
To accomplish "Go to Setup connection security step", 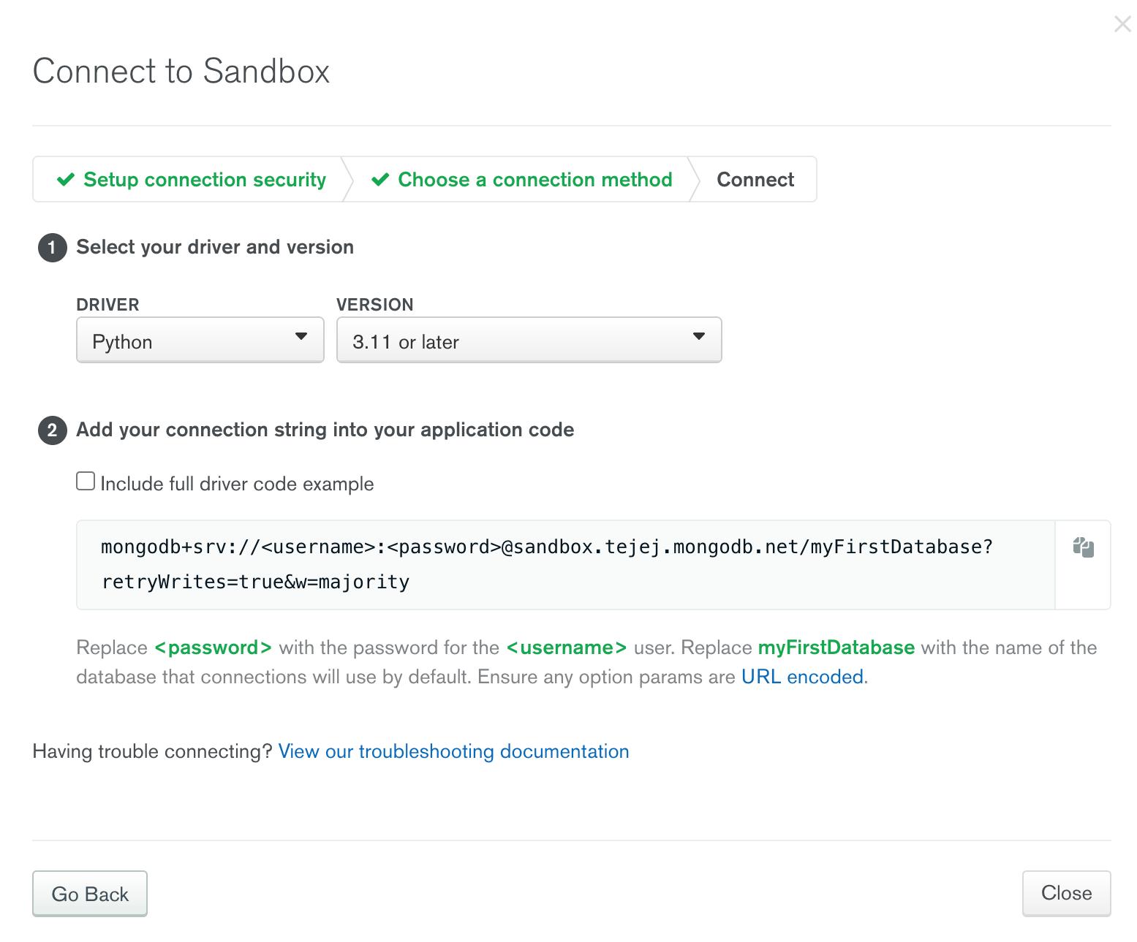I will pos(192,179).
